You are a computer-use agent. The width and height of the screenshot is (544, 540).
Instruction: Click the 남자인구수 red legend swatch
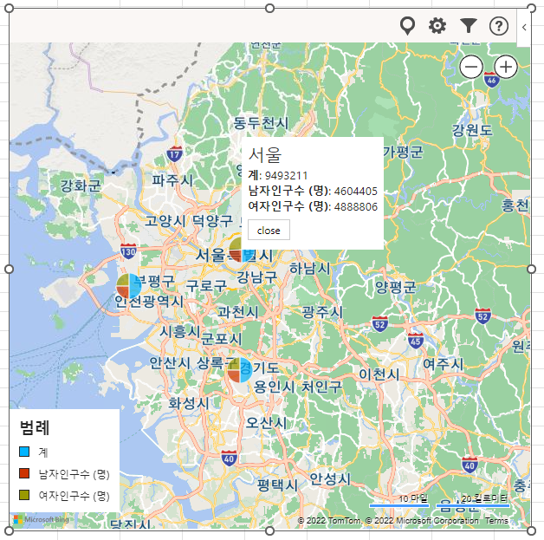[24, 473]
